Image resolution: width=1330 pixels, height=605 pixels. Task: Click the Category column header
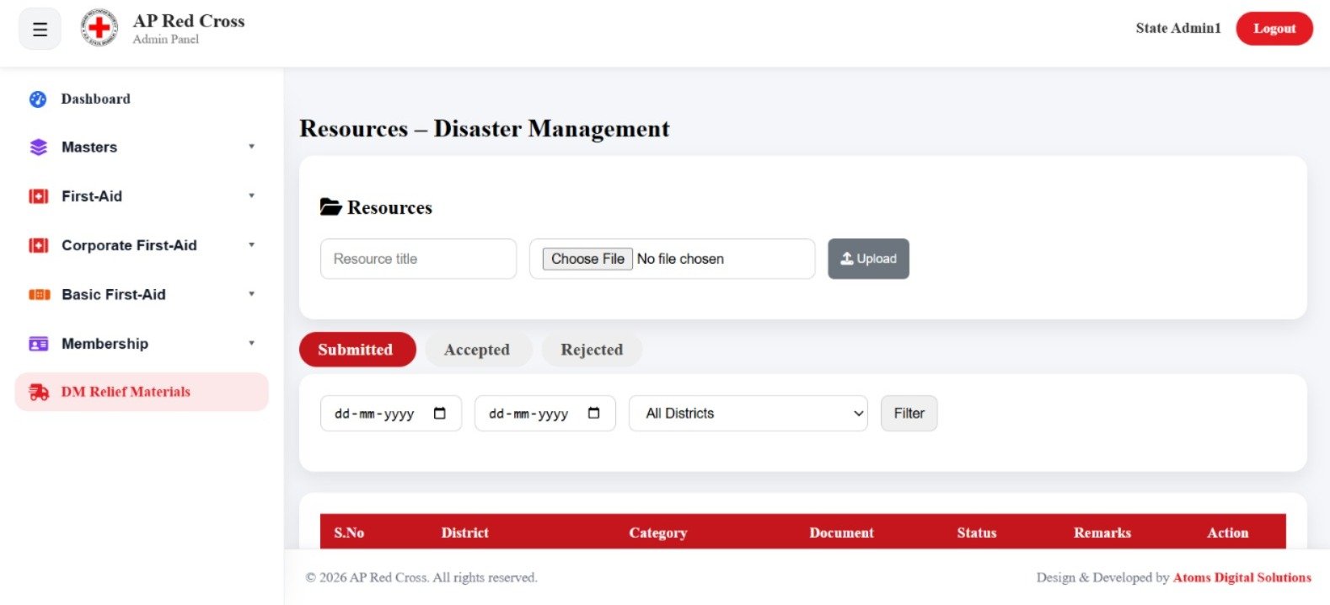[658, 533]
